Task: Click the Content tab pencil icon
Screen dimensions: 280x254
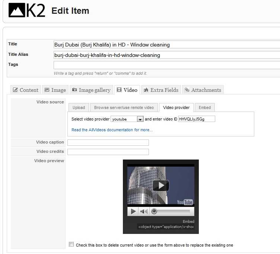Action: click(15, 90)
